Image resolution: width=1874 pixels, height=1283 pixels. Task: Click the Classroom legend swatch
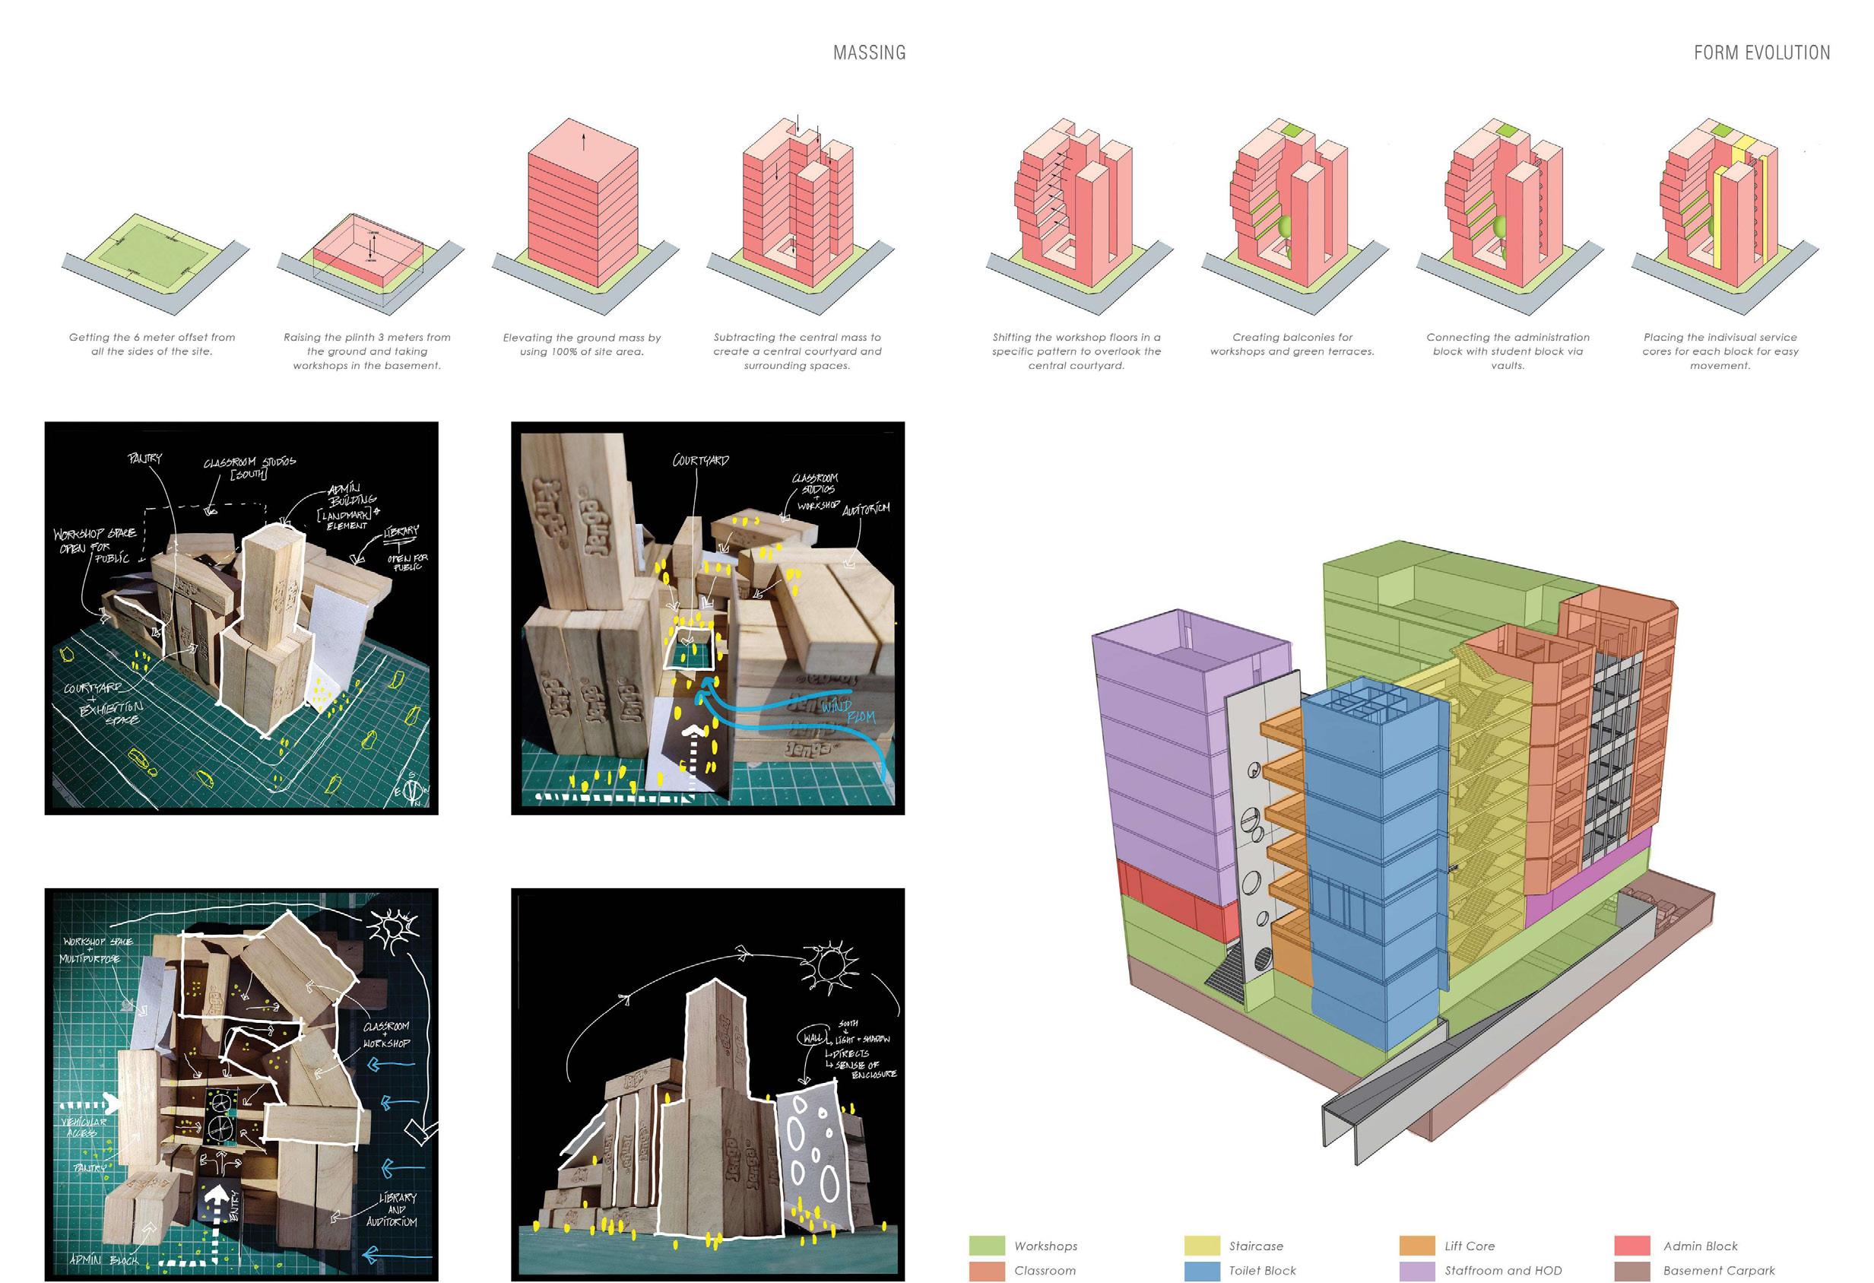point(986,1270)
